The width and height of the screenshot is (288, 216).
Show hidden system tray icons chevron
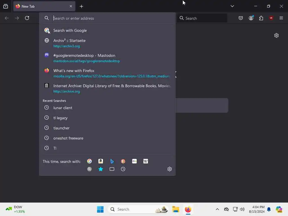click(217, 209)
